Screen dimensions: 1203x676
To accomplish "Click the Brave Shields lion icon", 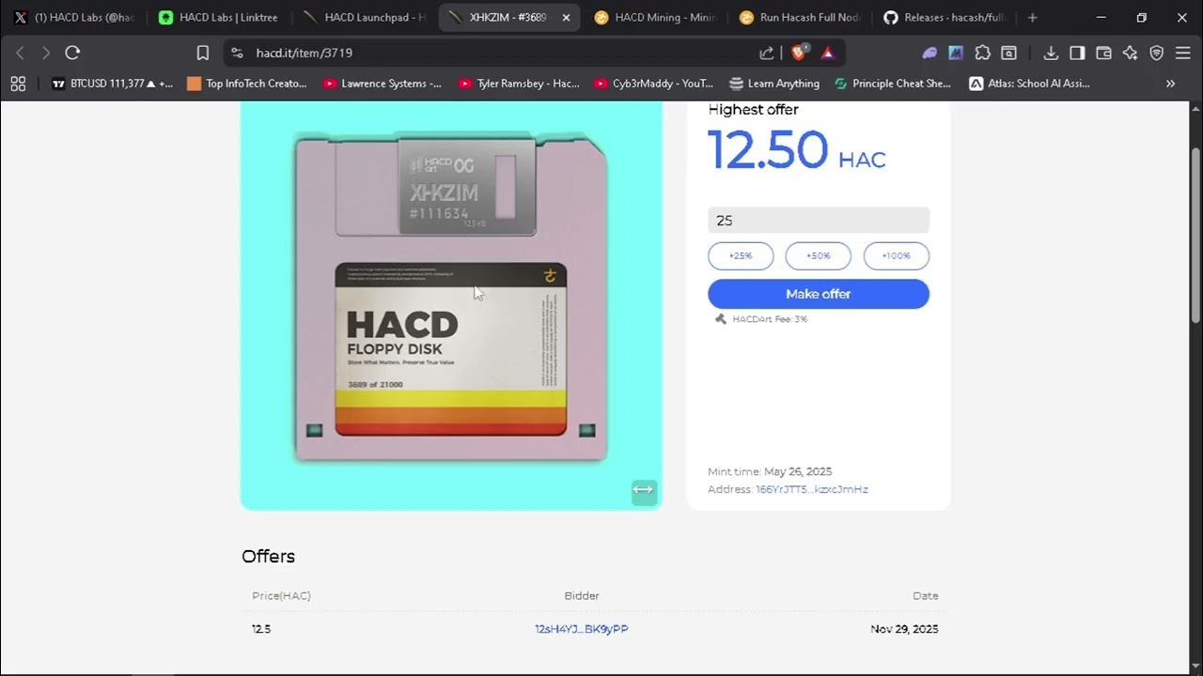I will coord(798,54).
